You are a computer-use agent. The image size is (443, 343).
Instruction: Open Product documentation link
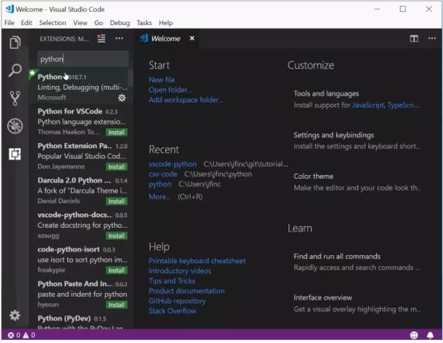187,291
